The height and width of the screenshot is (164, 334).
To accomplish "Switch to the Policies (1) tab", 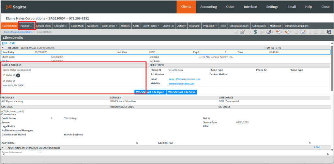I will (26, 26).
